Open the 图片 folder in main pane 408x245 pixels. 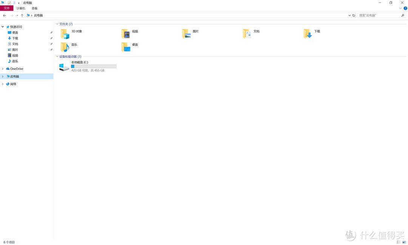tap(190, 34)
